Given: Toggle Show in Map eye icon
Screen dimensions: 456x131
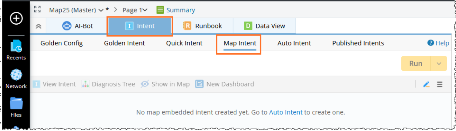Looking at the screenshot, I should [x=145, y=84].
